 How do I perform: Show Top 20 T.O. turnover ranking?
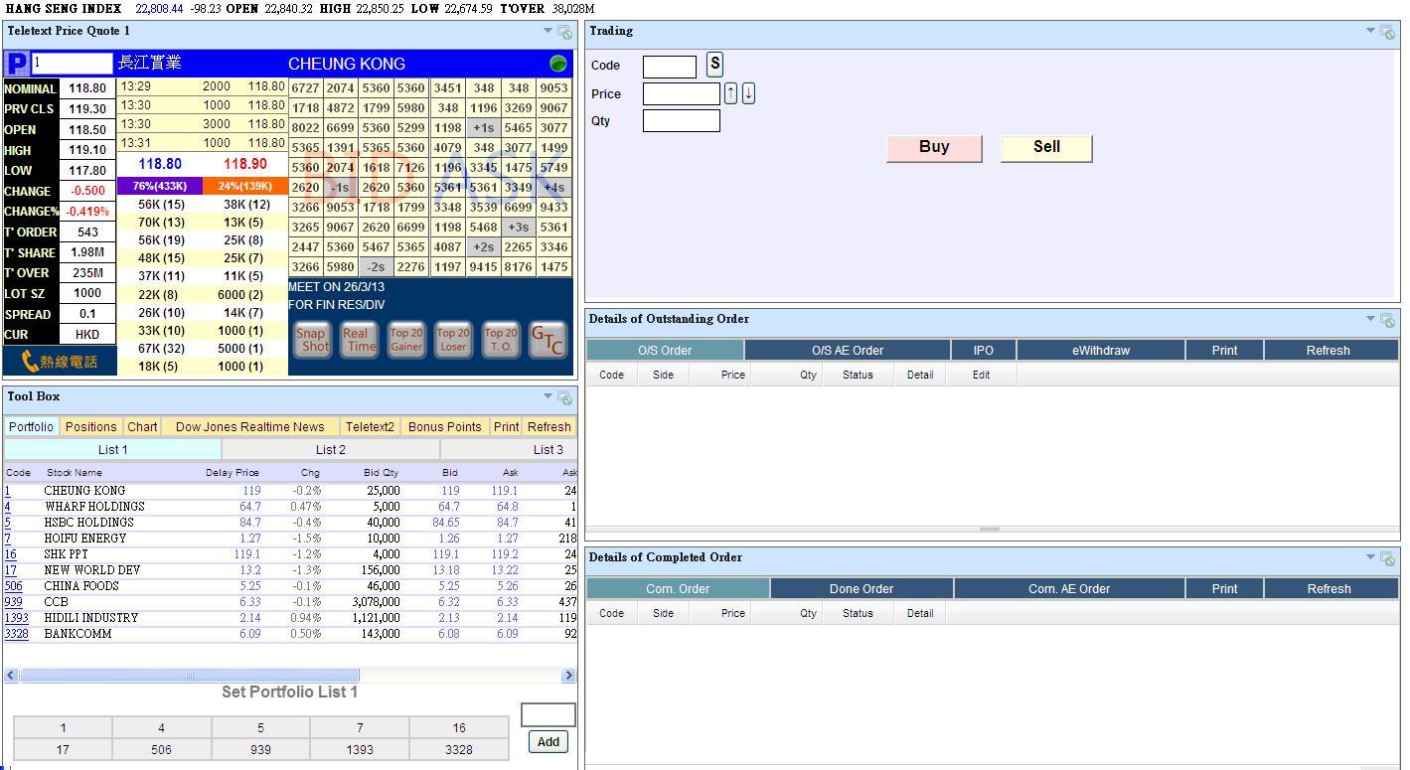click(x=501, y=340)
